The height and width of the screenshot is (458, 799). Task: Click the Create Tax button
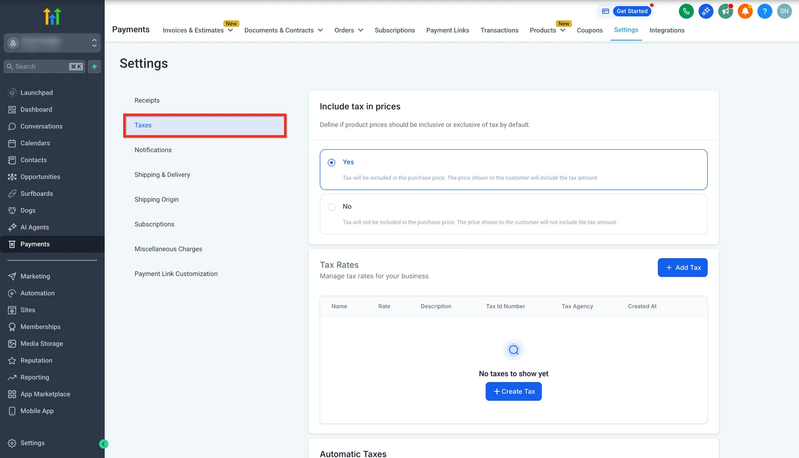pyautogui.click(x=513, y=392)
